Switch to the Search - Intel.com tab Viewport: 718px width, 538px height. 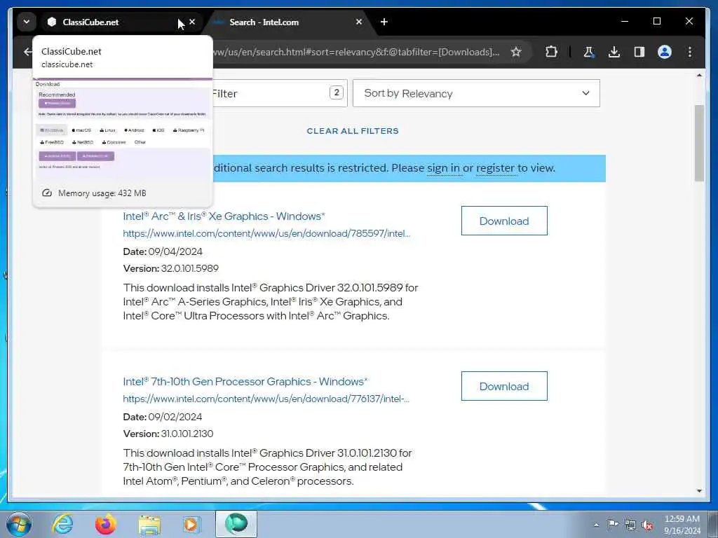coord(287,22)
